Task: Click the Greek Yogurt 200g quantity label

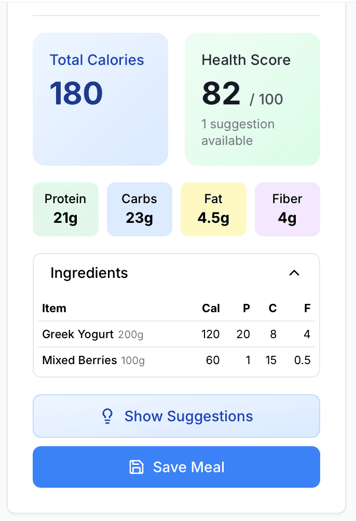Action: pyautogui.click(x=131, y=335)
